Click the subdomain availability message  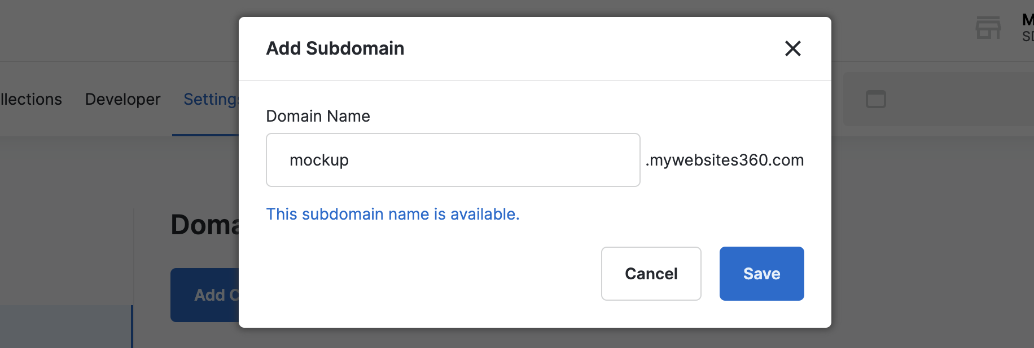[392, 214]
